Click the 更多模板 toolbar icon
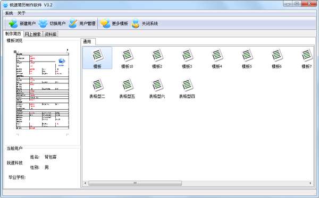 [x=105, y=23]
